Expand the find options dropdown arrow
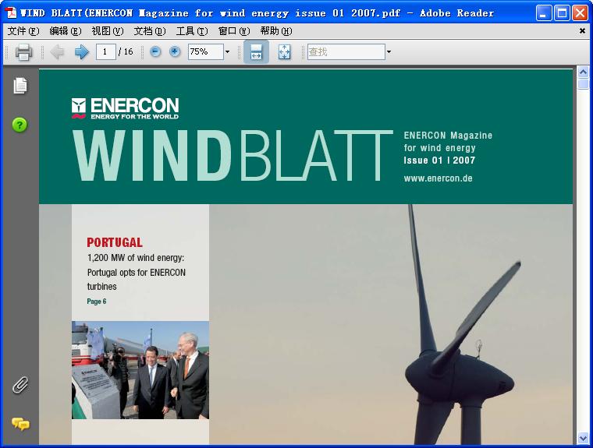593x448 pixels. 389,51
